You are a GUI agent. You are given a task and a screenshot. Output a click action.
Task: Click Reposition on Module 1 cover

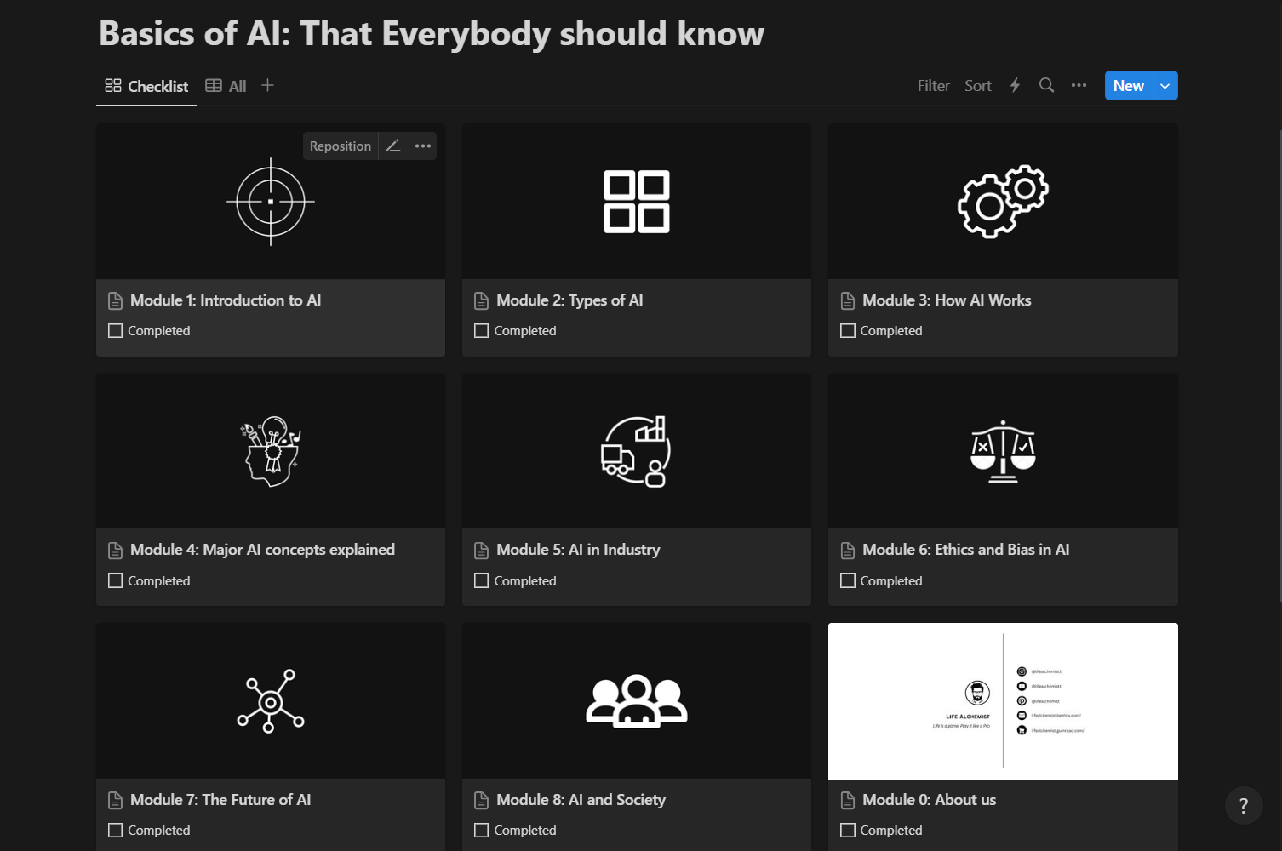(341, 146)
